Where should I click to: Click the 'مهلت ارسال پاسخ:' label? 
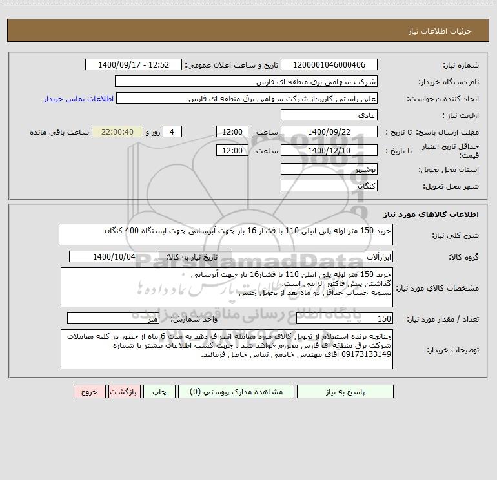tap(447, 133)
